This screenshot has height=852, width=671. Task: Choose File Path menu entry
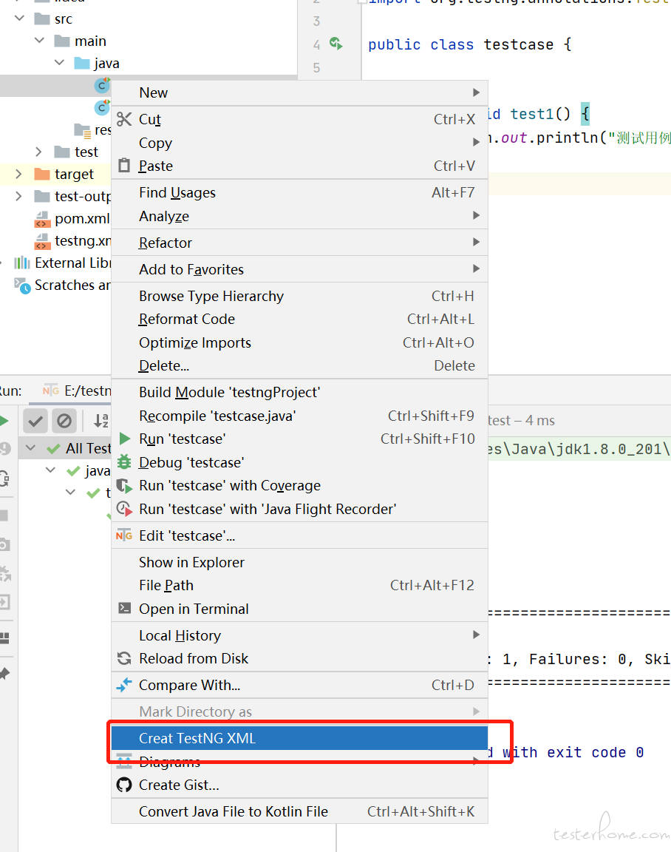click(300, 585)
